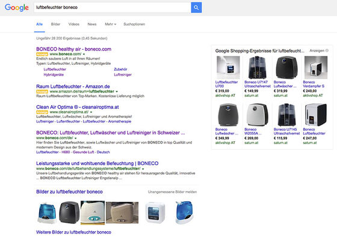The width and height of the screenshot is (337, 239).
Task: Open Google Shopping-Ergebnisse heading link
Action: (260, 51)
